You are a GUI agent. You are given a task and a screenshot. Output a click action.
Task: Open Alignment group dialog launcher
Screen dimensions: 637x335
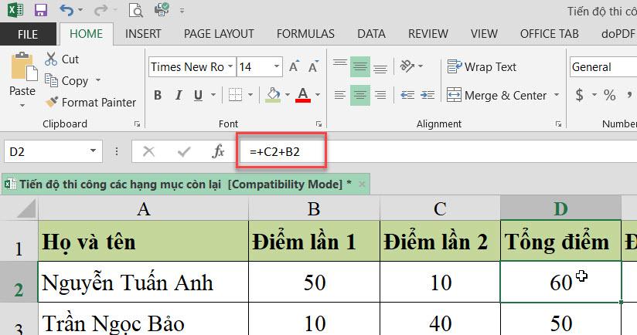click(x=559, y=124)
